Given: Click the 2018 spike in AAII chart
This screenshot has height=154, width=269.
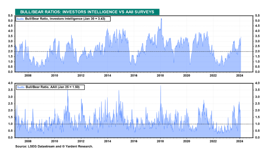Looking at the screenshot, I should coord(160,86).
